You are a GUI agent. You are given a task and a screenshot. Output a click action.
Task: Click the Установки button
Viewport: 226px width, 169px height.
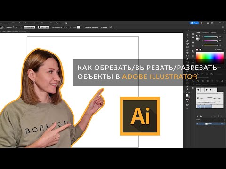click(104, 27)
